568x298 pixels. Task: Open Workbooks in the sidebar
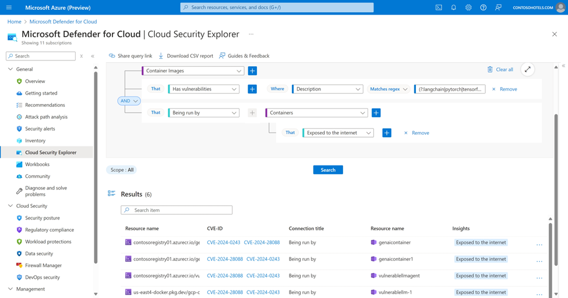click(37, 164)
